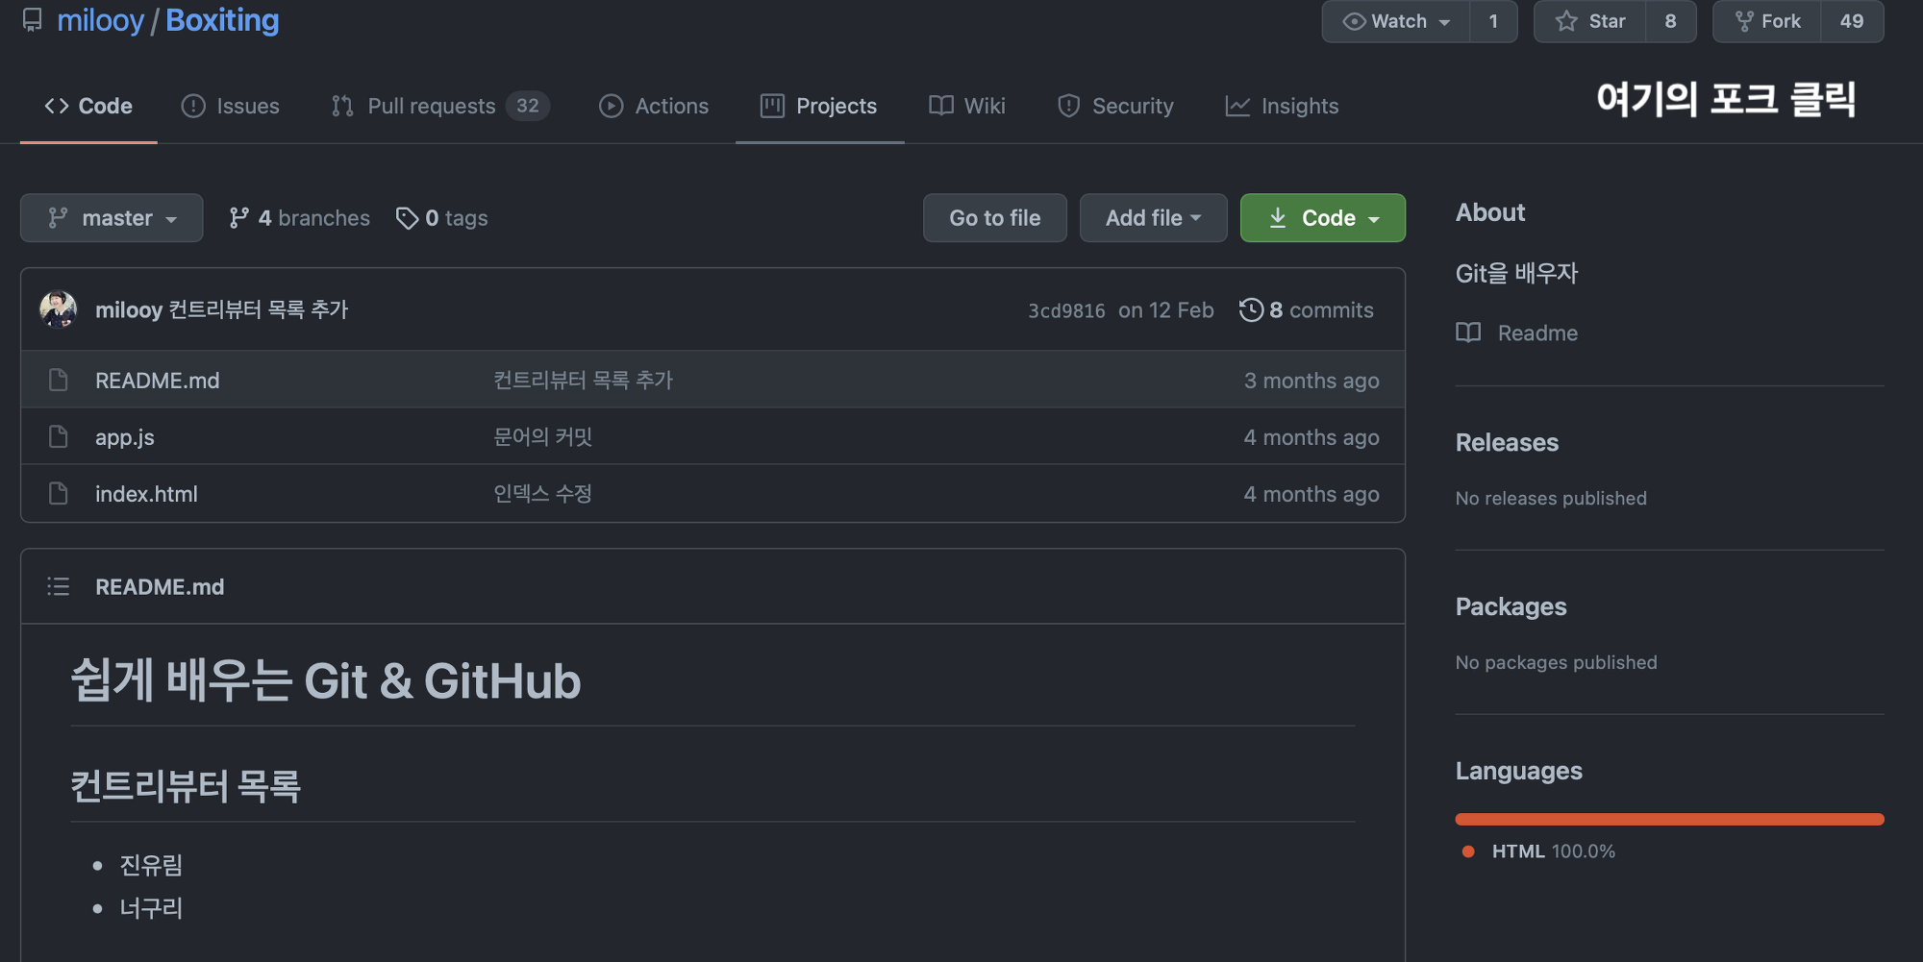Screen dimensions: 1923x962
Task: Open the latest commit message 컨트리뷰터 목록 추가
Action: [x=259, y=309]
